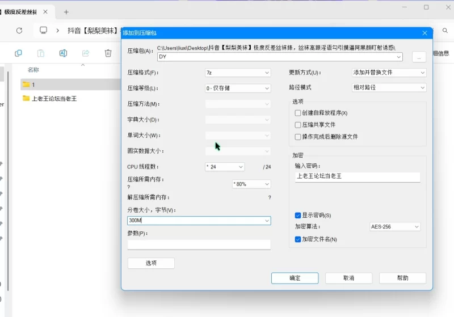Minimize the Explorer window

tap(405, 7)
